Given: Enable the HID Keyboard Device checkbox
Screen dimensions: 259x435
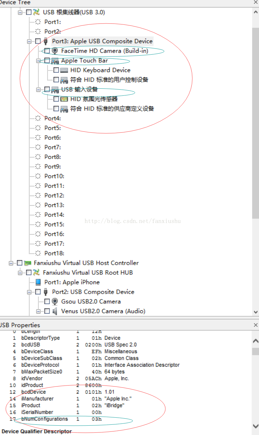Looking at the screenshot, I should click(56, 70).
